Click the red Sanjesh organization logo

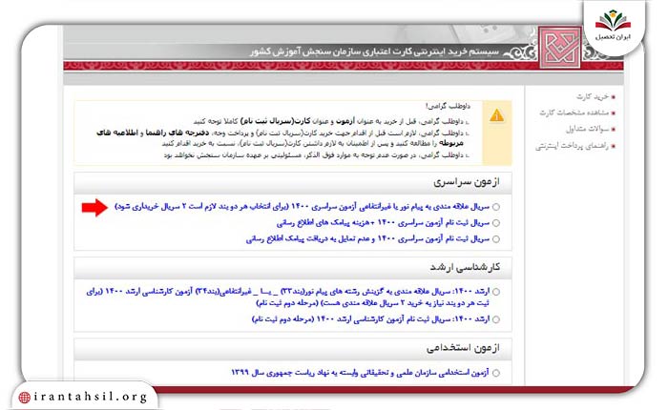click(x=560, y=48)
